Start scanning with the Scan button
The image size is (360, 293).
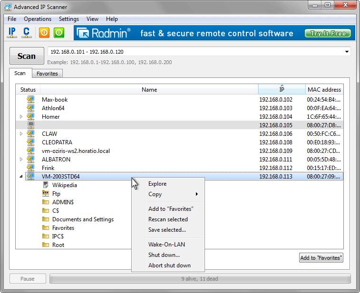tap(27, 56)
